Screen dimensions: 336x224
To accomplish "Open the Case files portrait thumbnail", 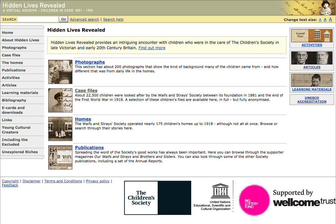I will coord(60,100).
